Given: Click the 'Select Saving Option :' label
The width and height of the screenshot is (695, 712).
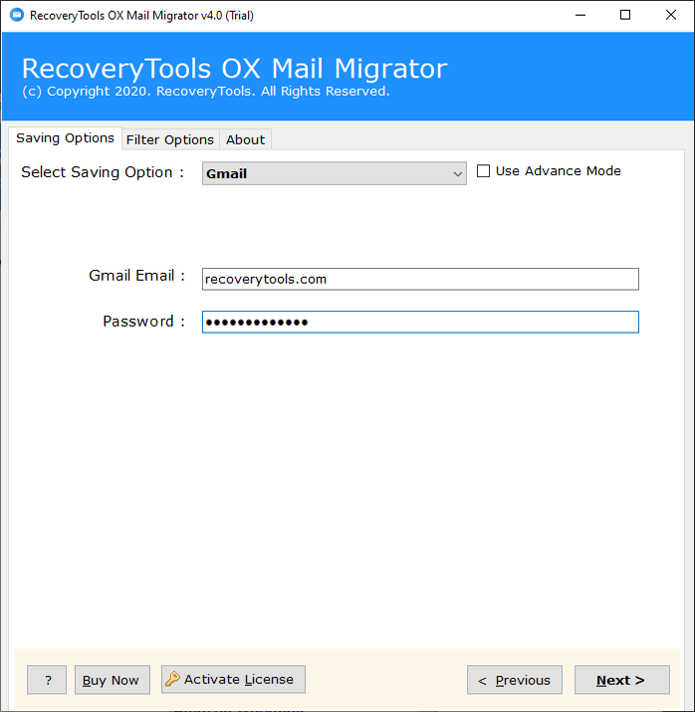Looking at the screenshot, I should coord(103,172).
